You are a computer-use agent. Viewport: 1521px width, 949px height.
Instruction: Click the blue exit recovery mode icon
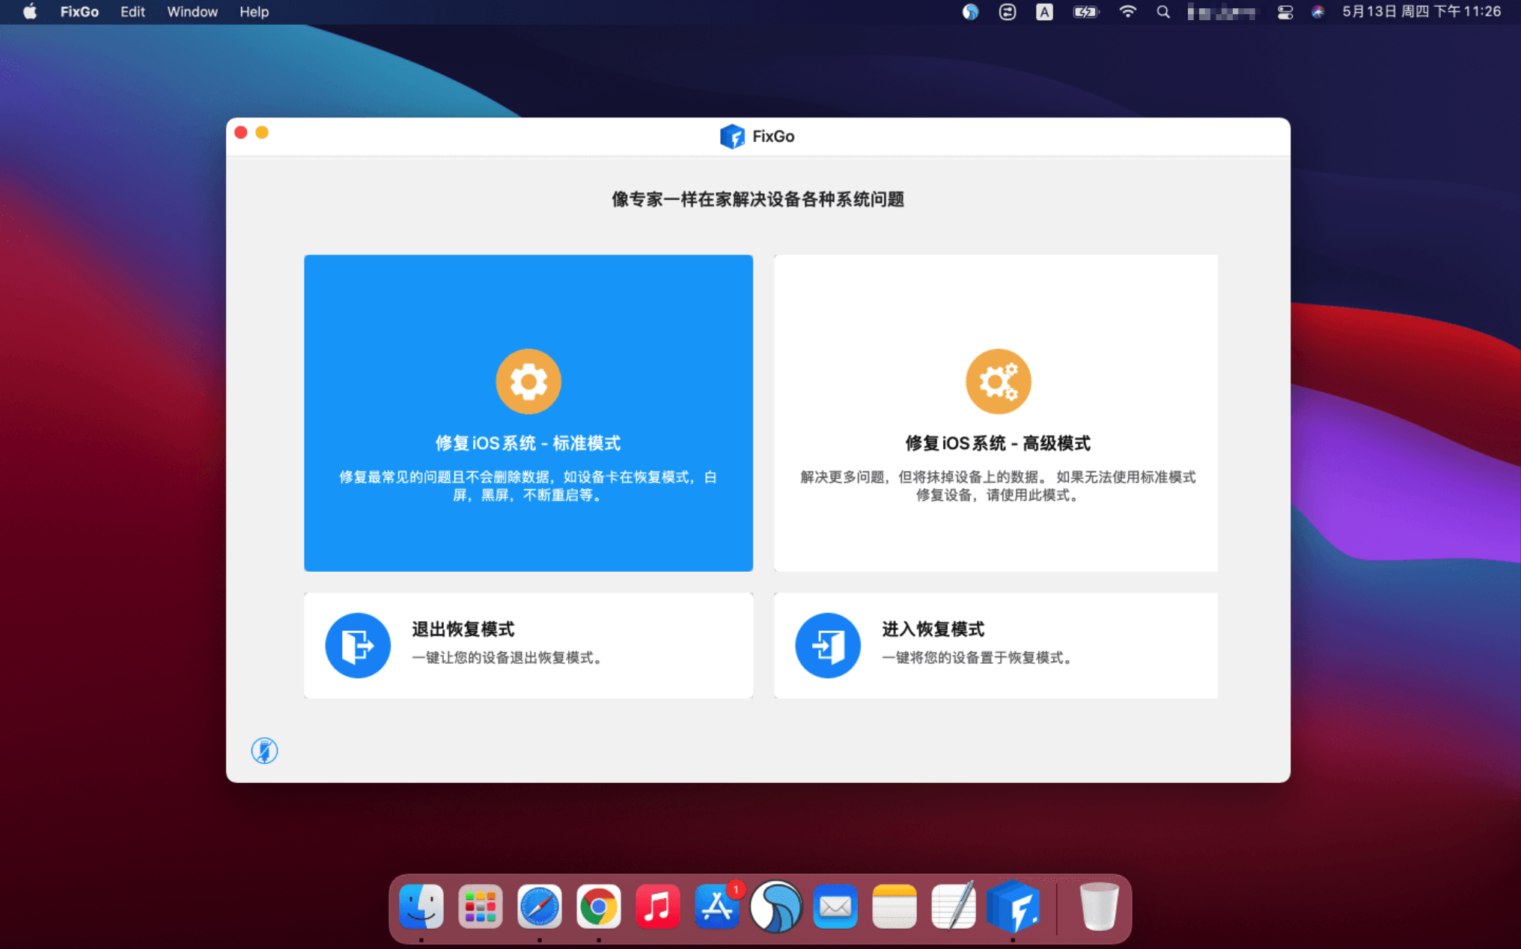(x=358, y=645)
